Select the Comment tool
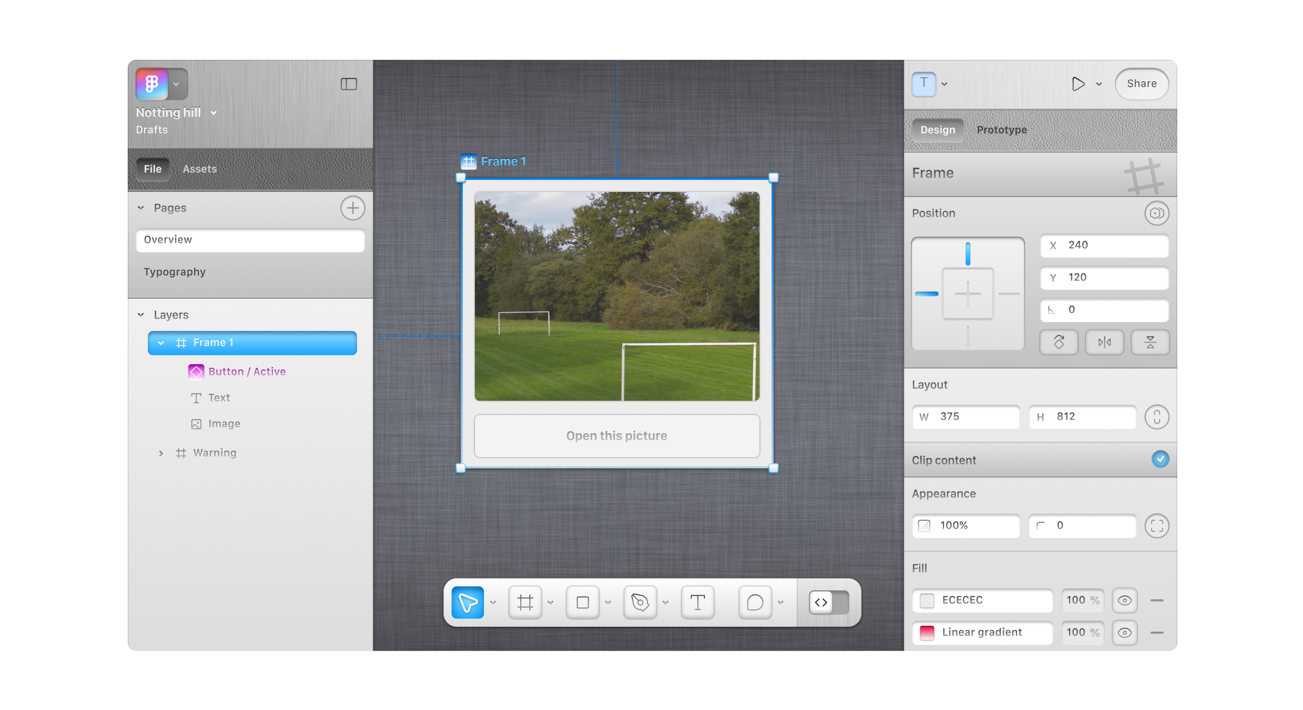The image size is (1303, 710). (755, 602)
